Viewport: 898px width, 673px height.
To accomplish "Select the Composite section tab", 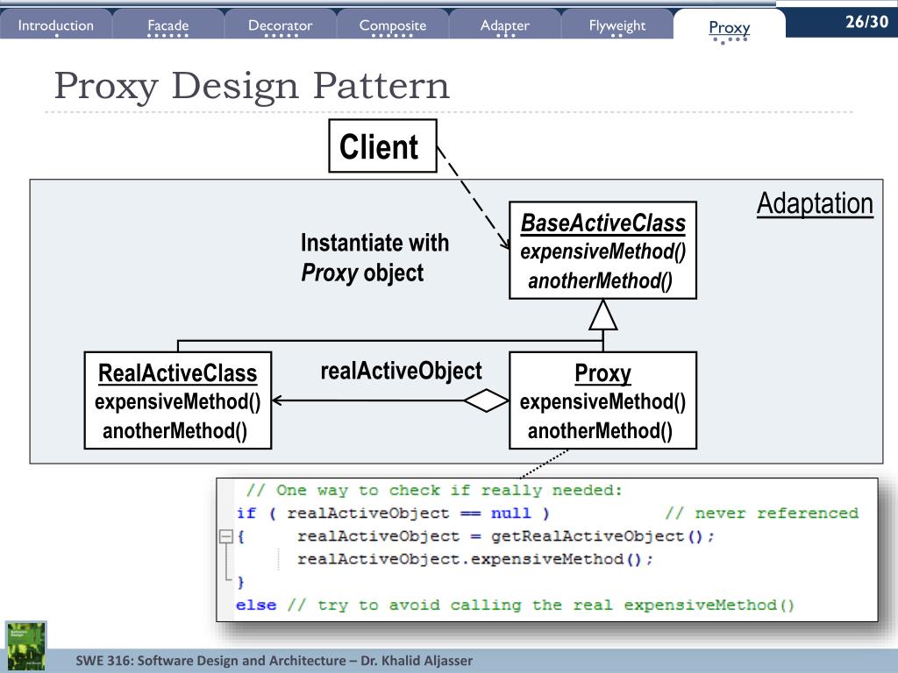I will pos(392,25).
